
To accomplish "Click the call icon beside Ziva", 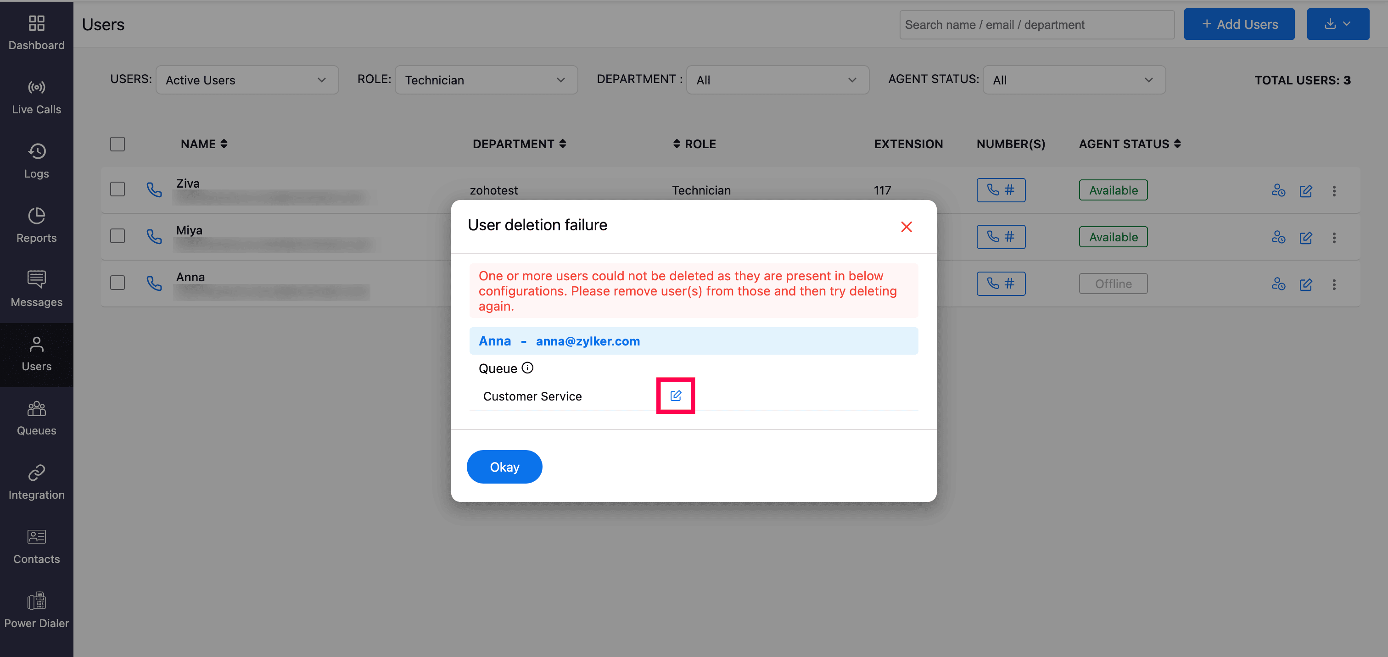I will click(x=154, y=189).
